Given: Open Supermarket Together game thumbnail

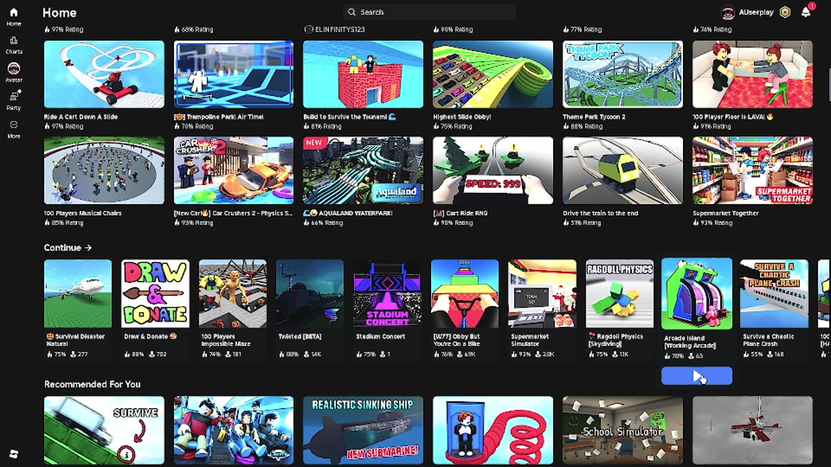Looking at the screenshot, I should click(752, 170).
